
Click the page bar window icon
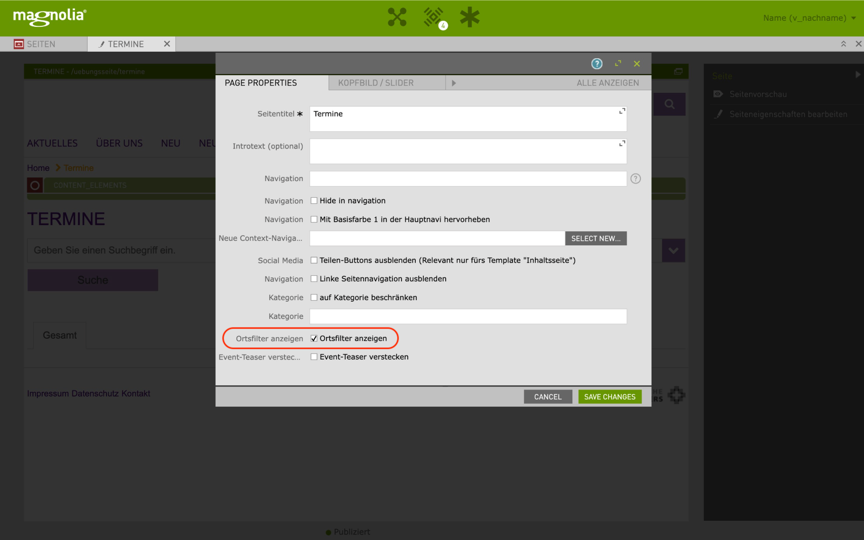[x=678, y=71]
